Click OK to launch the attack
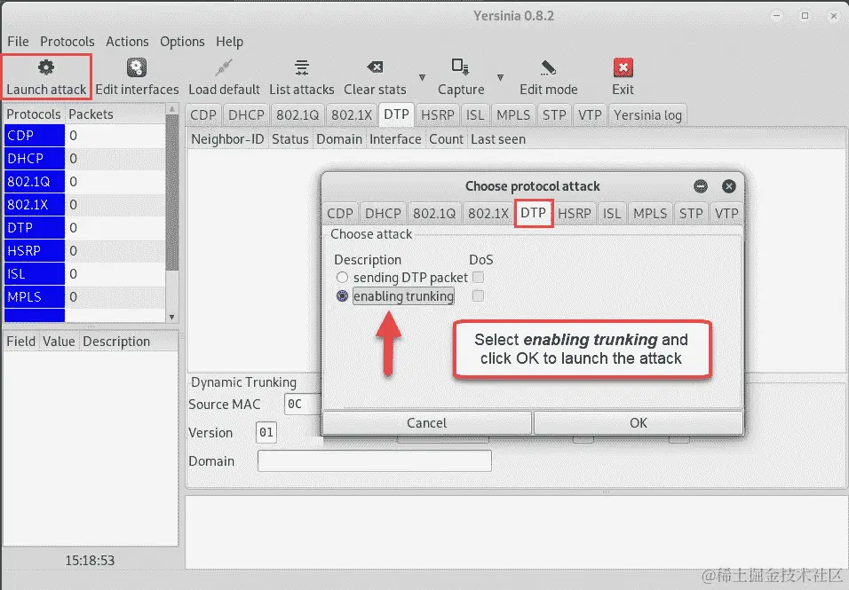 639,423
